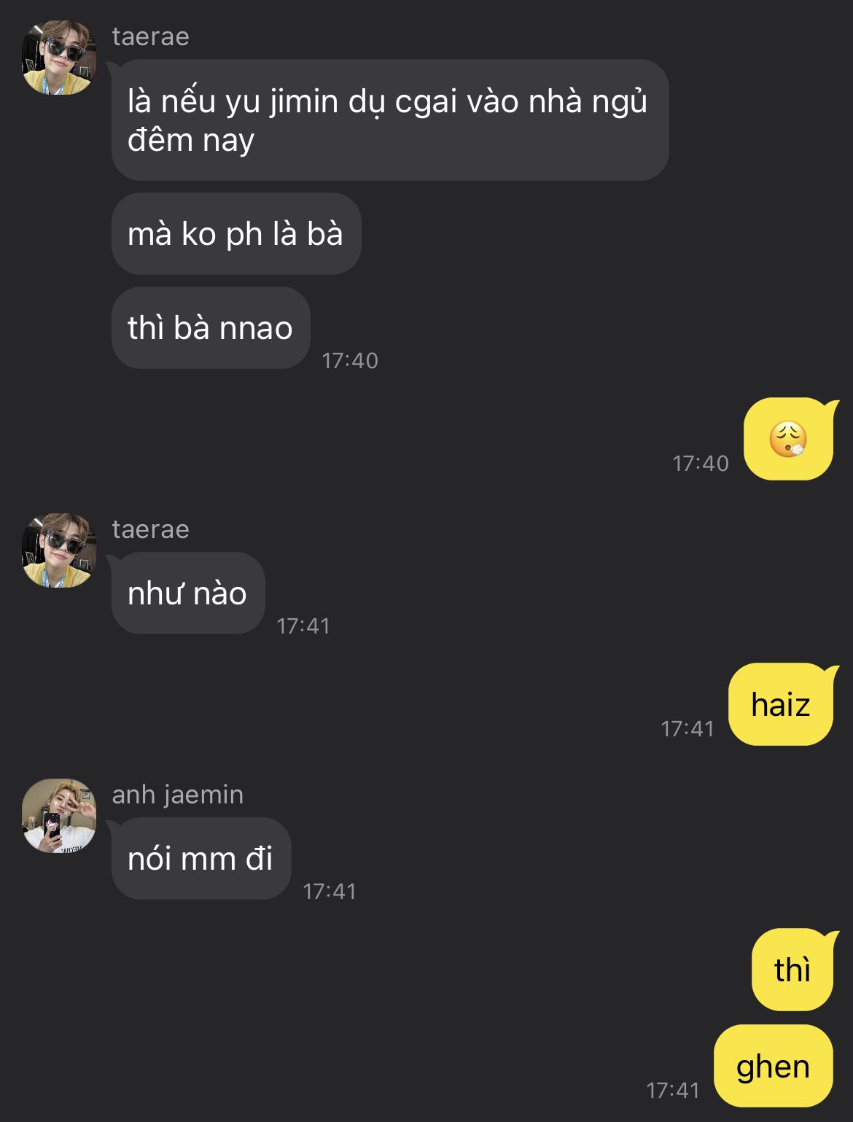853x1122 pixels.
Task: Tap the 17:41 timestamp beside 'nói mm đi'
Action: point(330,891)
